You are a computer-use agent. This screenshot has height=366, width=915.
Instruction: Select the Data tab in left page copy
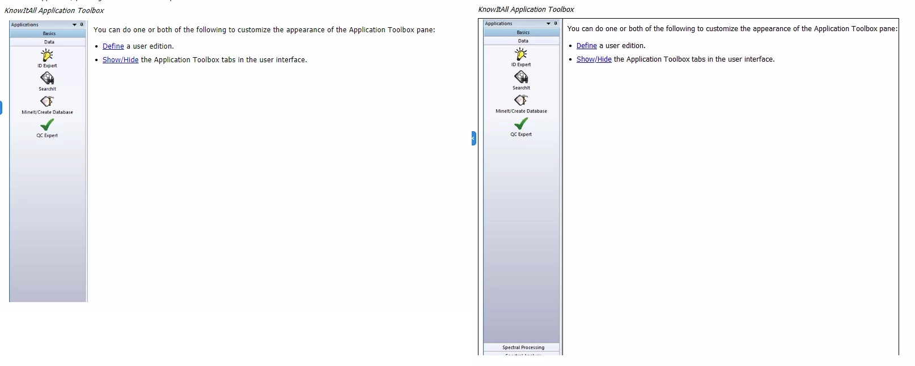pos(49,42)
